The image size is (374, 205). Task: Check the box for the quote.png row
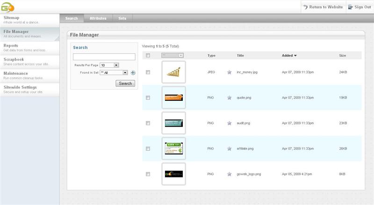click(x=148, y=98)
